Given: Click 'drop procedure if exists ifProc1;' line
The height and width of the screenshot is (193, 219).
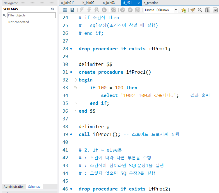Looking at the screenshot, I should pyautogui.click(x=124, y=49).
